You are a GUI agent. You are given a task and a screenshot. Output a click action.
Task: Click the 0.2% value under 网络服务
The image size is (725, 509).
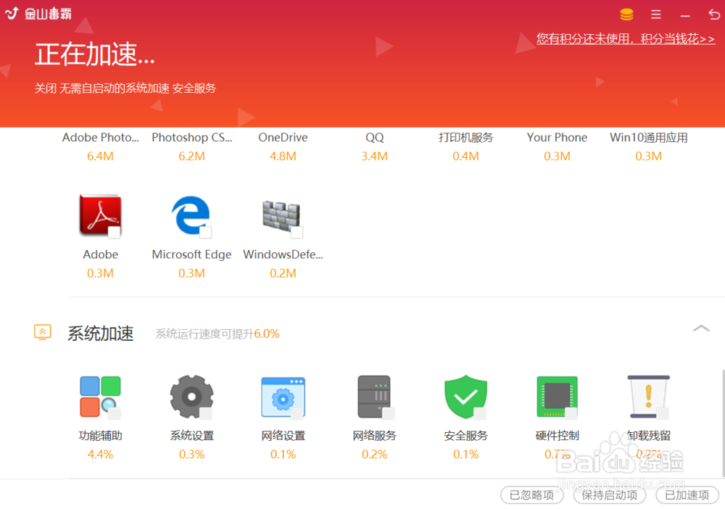click(x=375, y=455)
